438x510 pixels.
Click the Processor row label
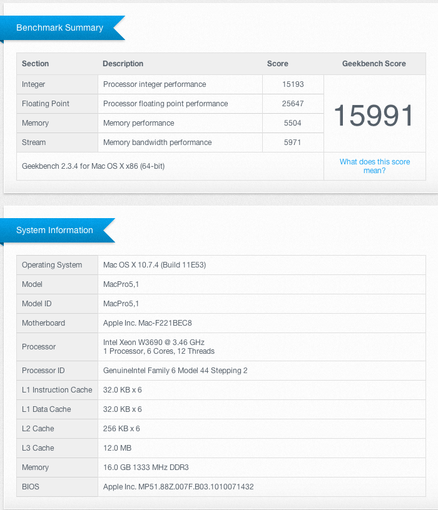[38, 347]
